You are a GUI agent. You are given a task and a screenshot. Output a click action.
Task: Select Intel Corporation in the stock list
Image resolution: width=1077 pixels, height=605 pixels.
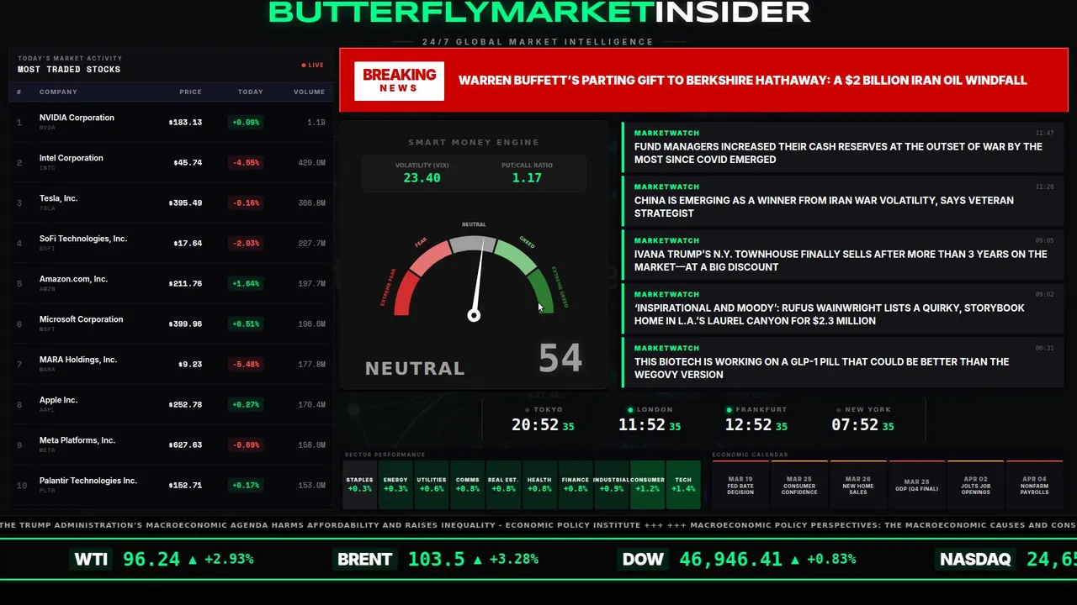point(72,158)
